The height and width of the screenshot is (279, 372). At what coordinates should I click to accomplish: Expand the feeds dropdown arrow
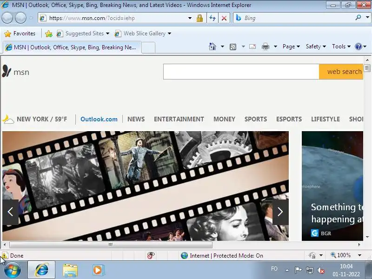243,46
